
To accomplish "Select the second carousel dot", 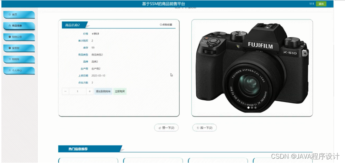I will coord(252,108).
